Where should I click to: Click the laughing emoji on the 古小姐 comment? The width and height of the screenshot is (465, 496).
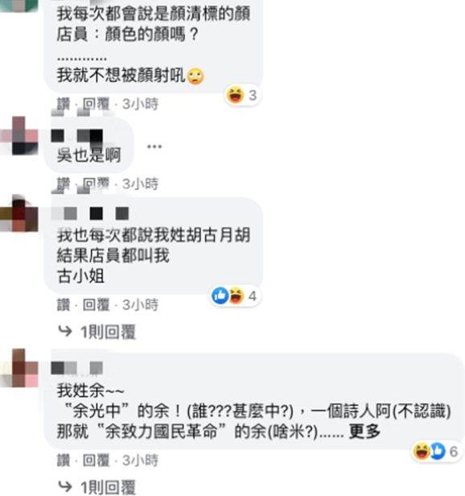tap(237, 296)
